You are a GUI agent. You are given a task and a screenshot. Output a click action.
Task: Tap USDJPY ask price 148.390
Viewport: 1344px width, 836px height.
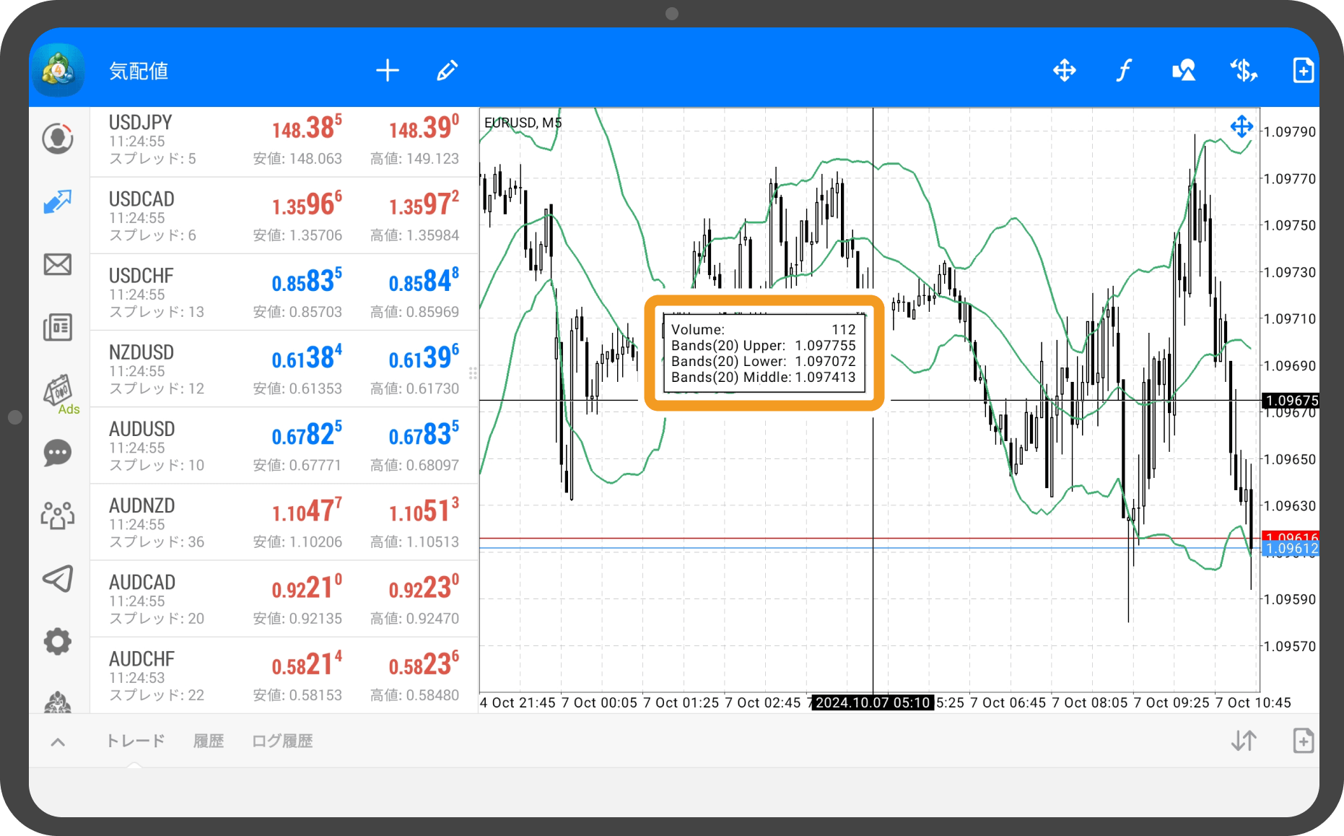pyautogui.click(x=424, y=128)
